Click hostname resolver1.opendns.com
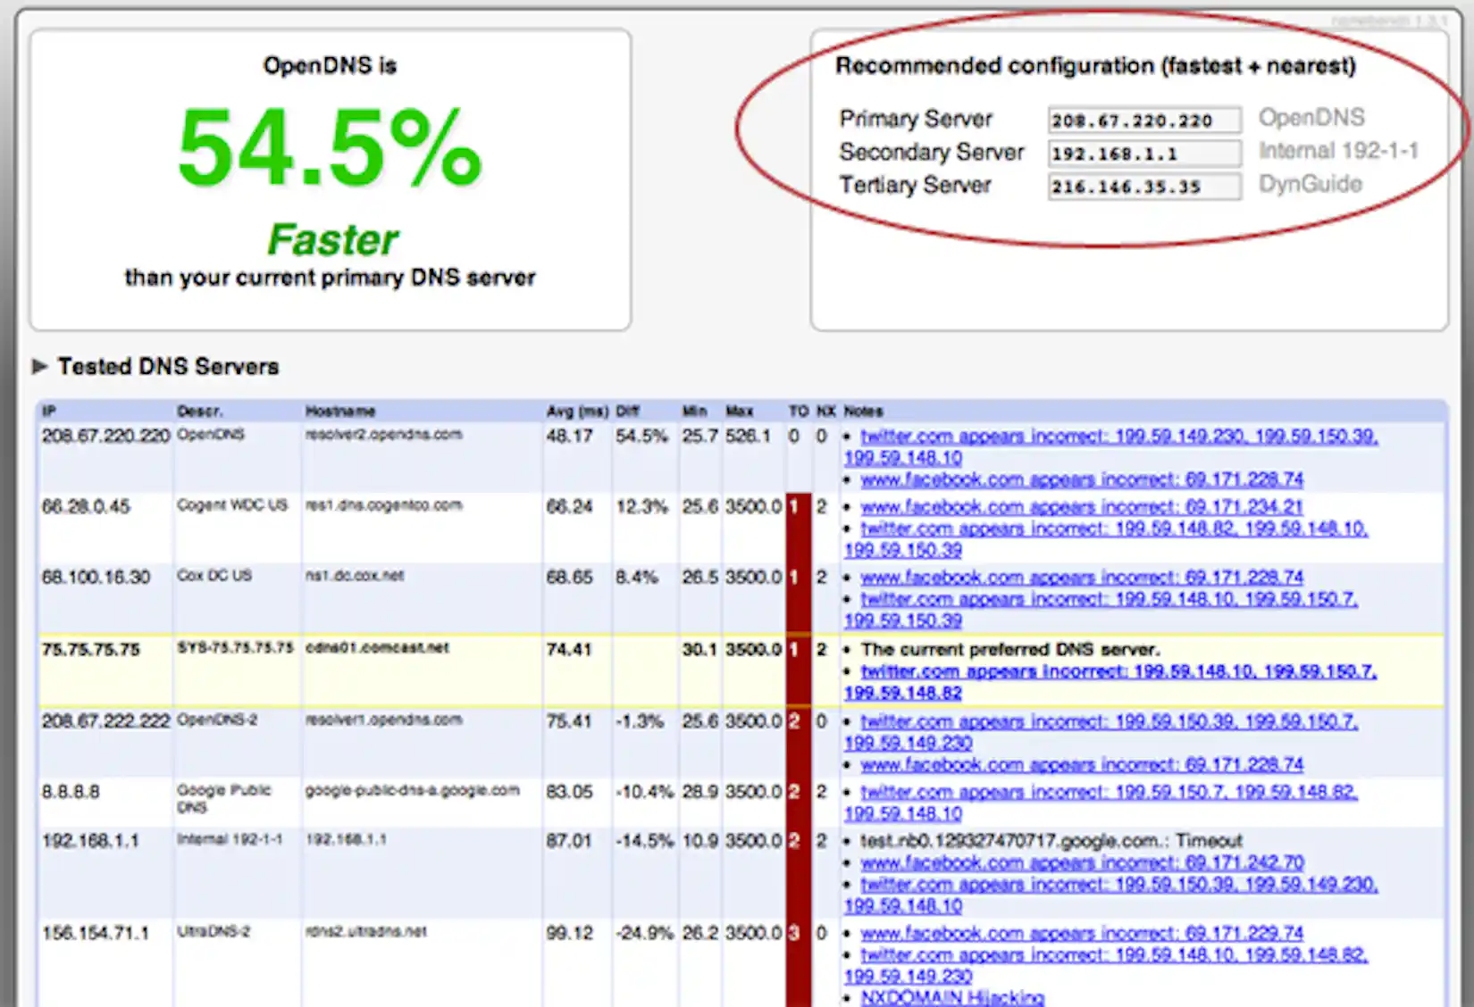Viewport: 1474px width, 1007px height. pyautogui.click(x=384, y=719)
